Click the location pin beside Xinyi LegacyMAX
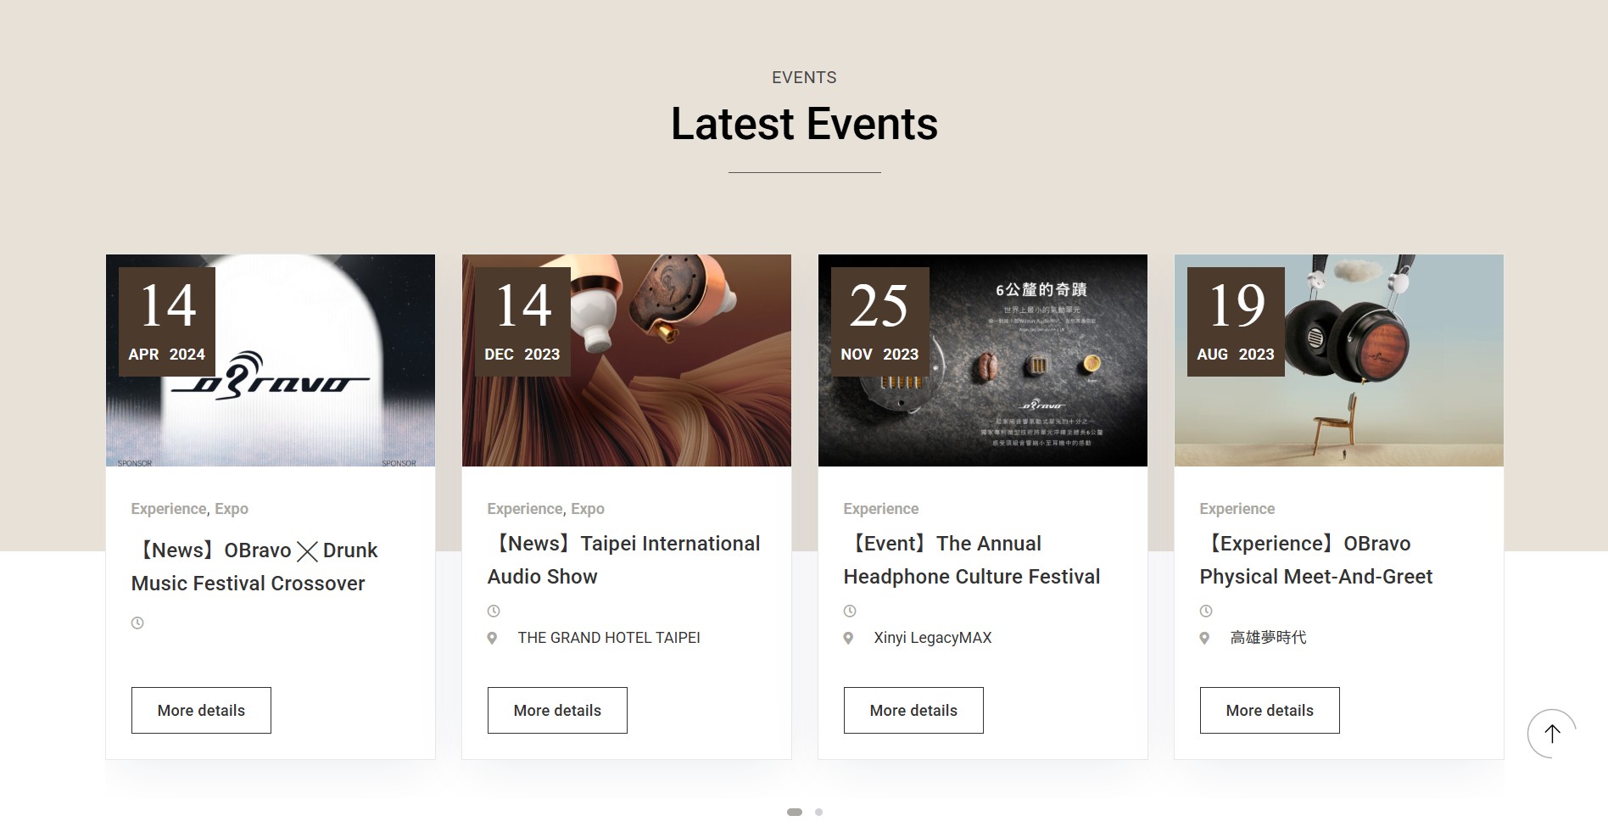Viewport: 1608px width, 838px height. [x=848, y=638]
